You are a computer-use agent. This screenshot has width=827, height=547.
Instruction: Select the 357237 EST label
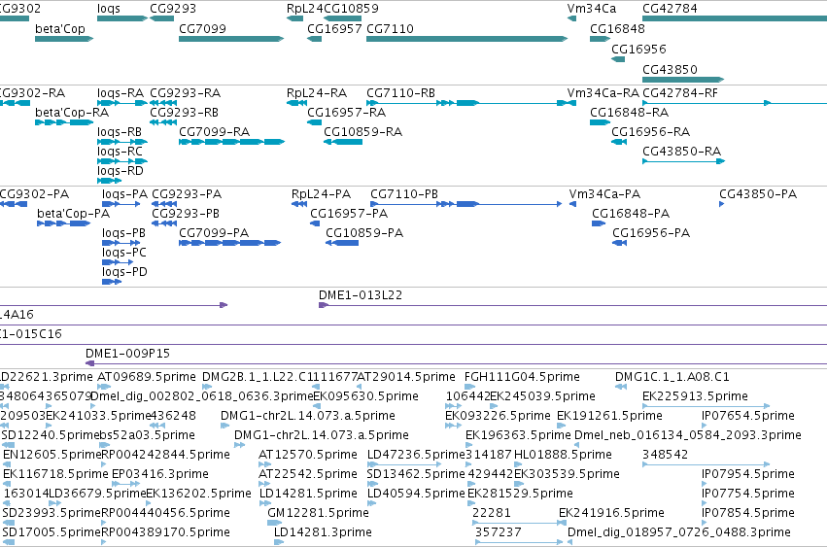click(498, 532)
